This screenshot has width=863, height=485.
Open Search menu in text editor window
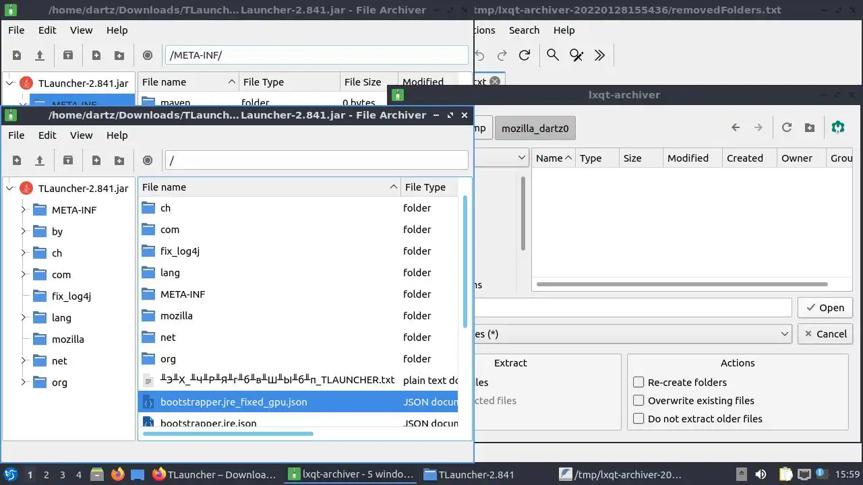click(x=524, y=30)
